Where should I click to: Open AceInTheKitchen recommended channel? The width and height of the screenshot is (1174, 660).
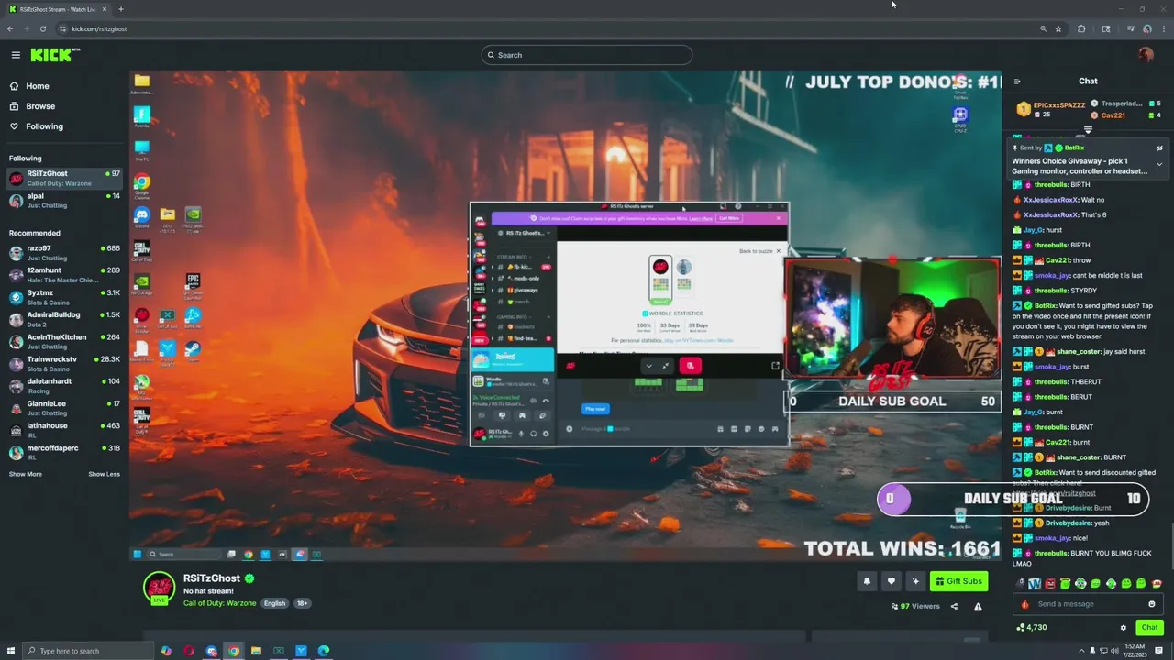point(64,342)
